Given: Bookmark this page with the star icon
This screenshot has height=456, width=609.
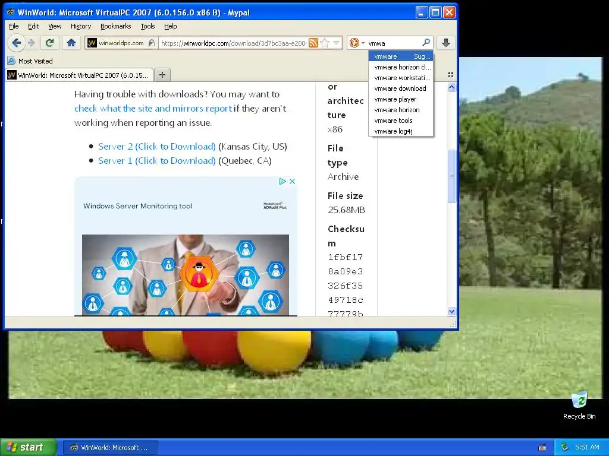Looking at the screenshot, I should [x=325, y=43].
